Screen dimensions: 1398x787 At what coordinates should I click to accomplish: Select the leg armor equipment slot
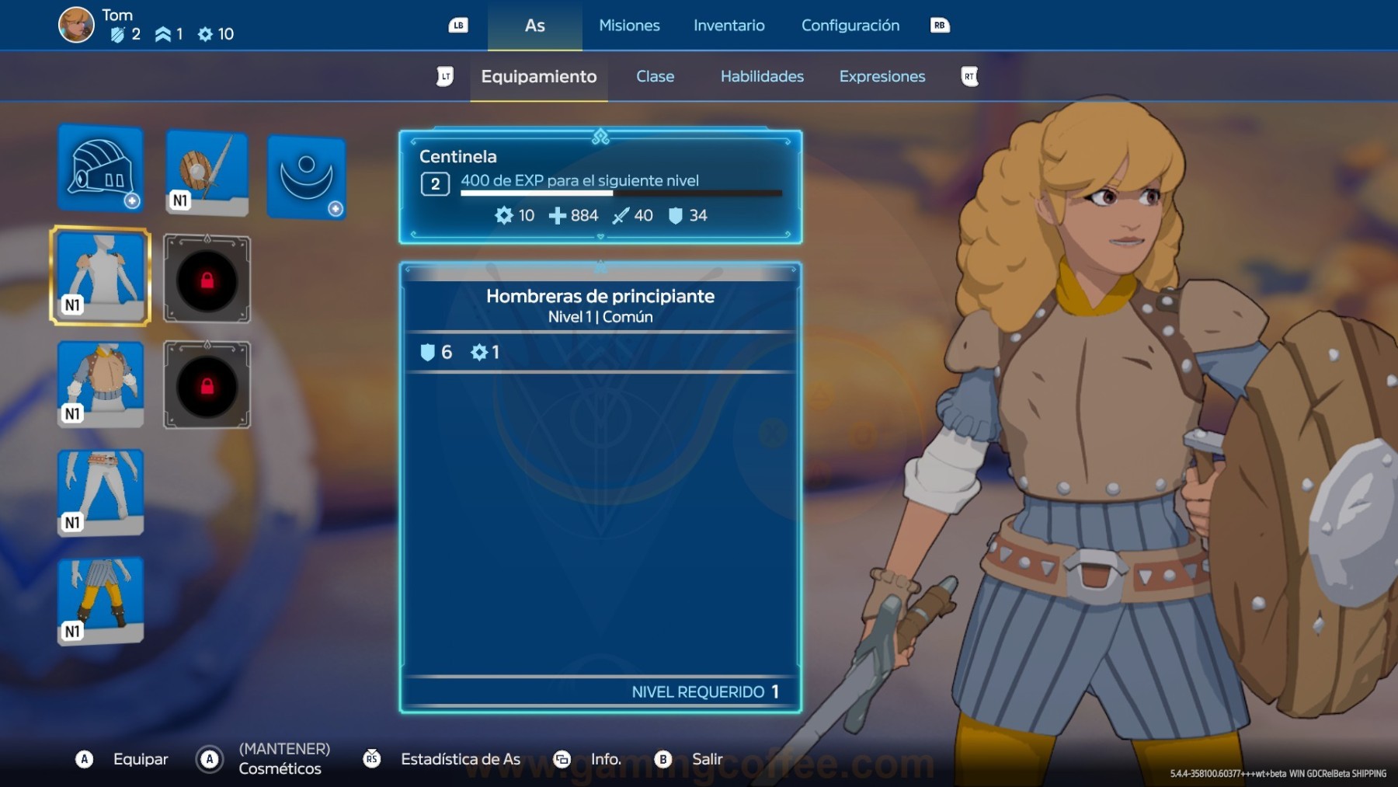click(x=100, y=601)
